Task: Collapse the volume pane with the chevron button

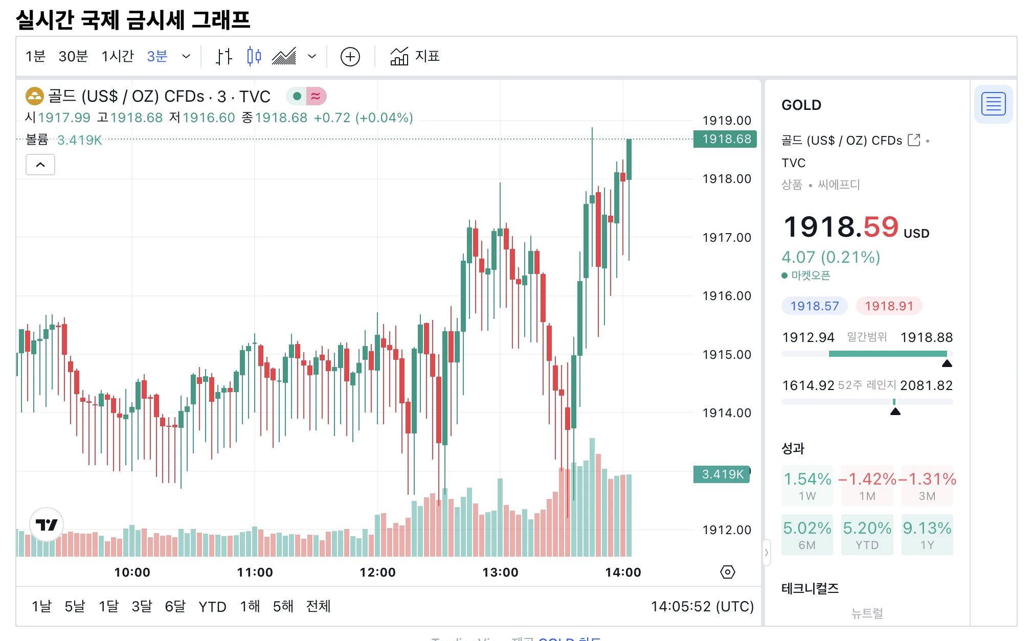Action: pos(40,165)
